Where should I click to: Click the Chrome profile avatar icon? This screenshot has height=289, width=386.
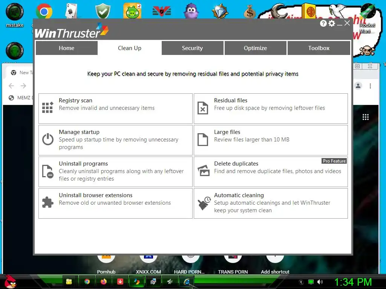tap(358, 86)
